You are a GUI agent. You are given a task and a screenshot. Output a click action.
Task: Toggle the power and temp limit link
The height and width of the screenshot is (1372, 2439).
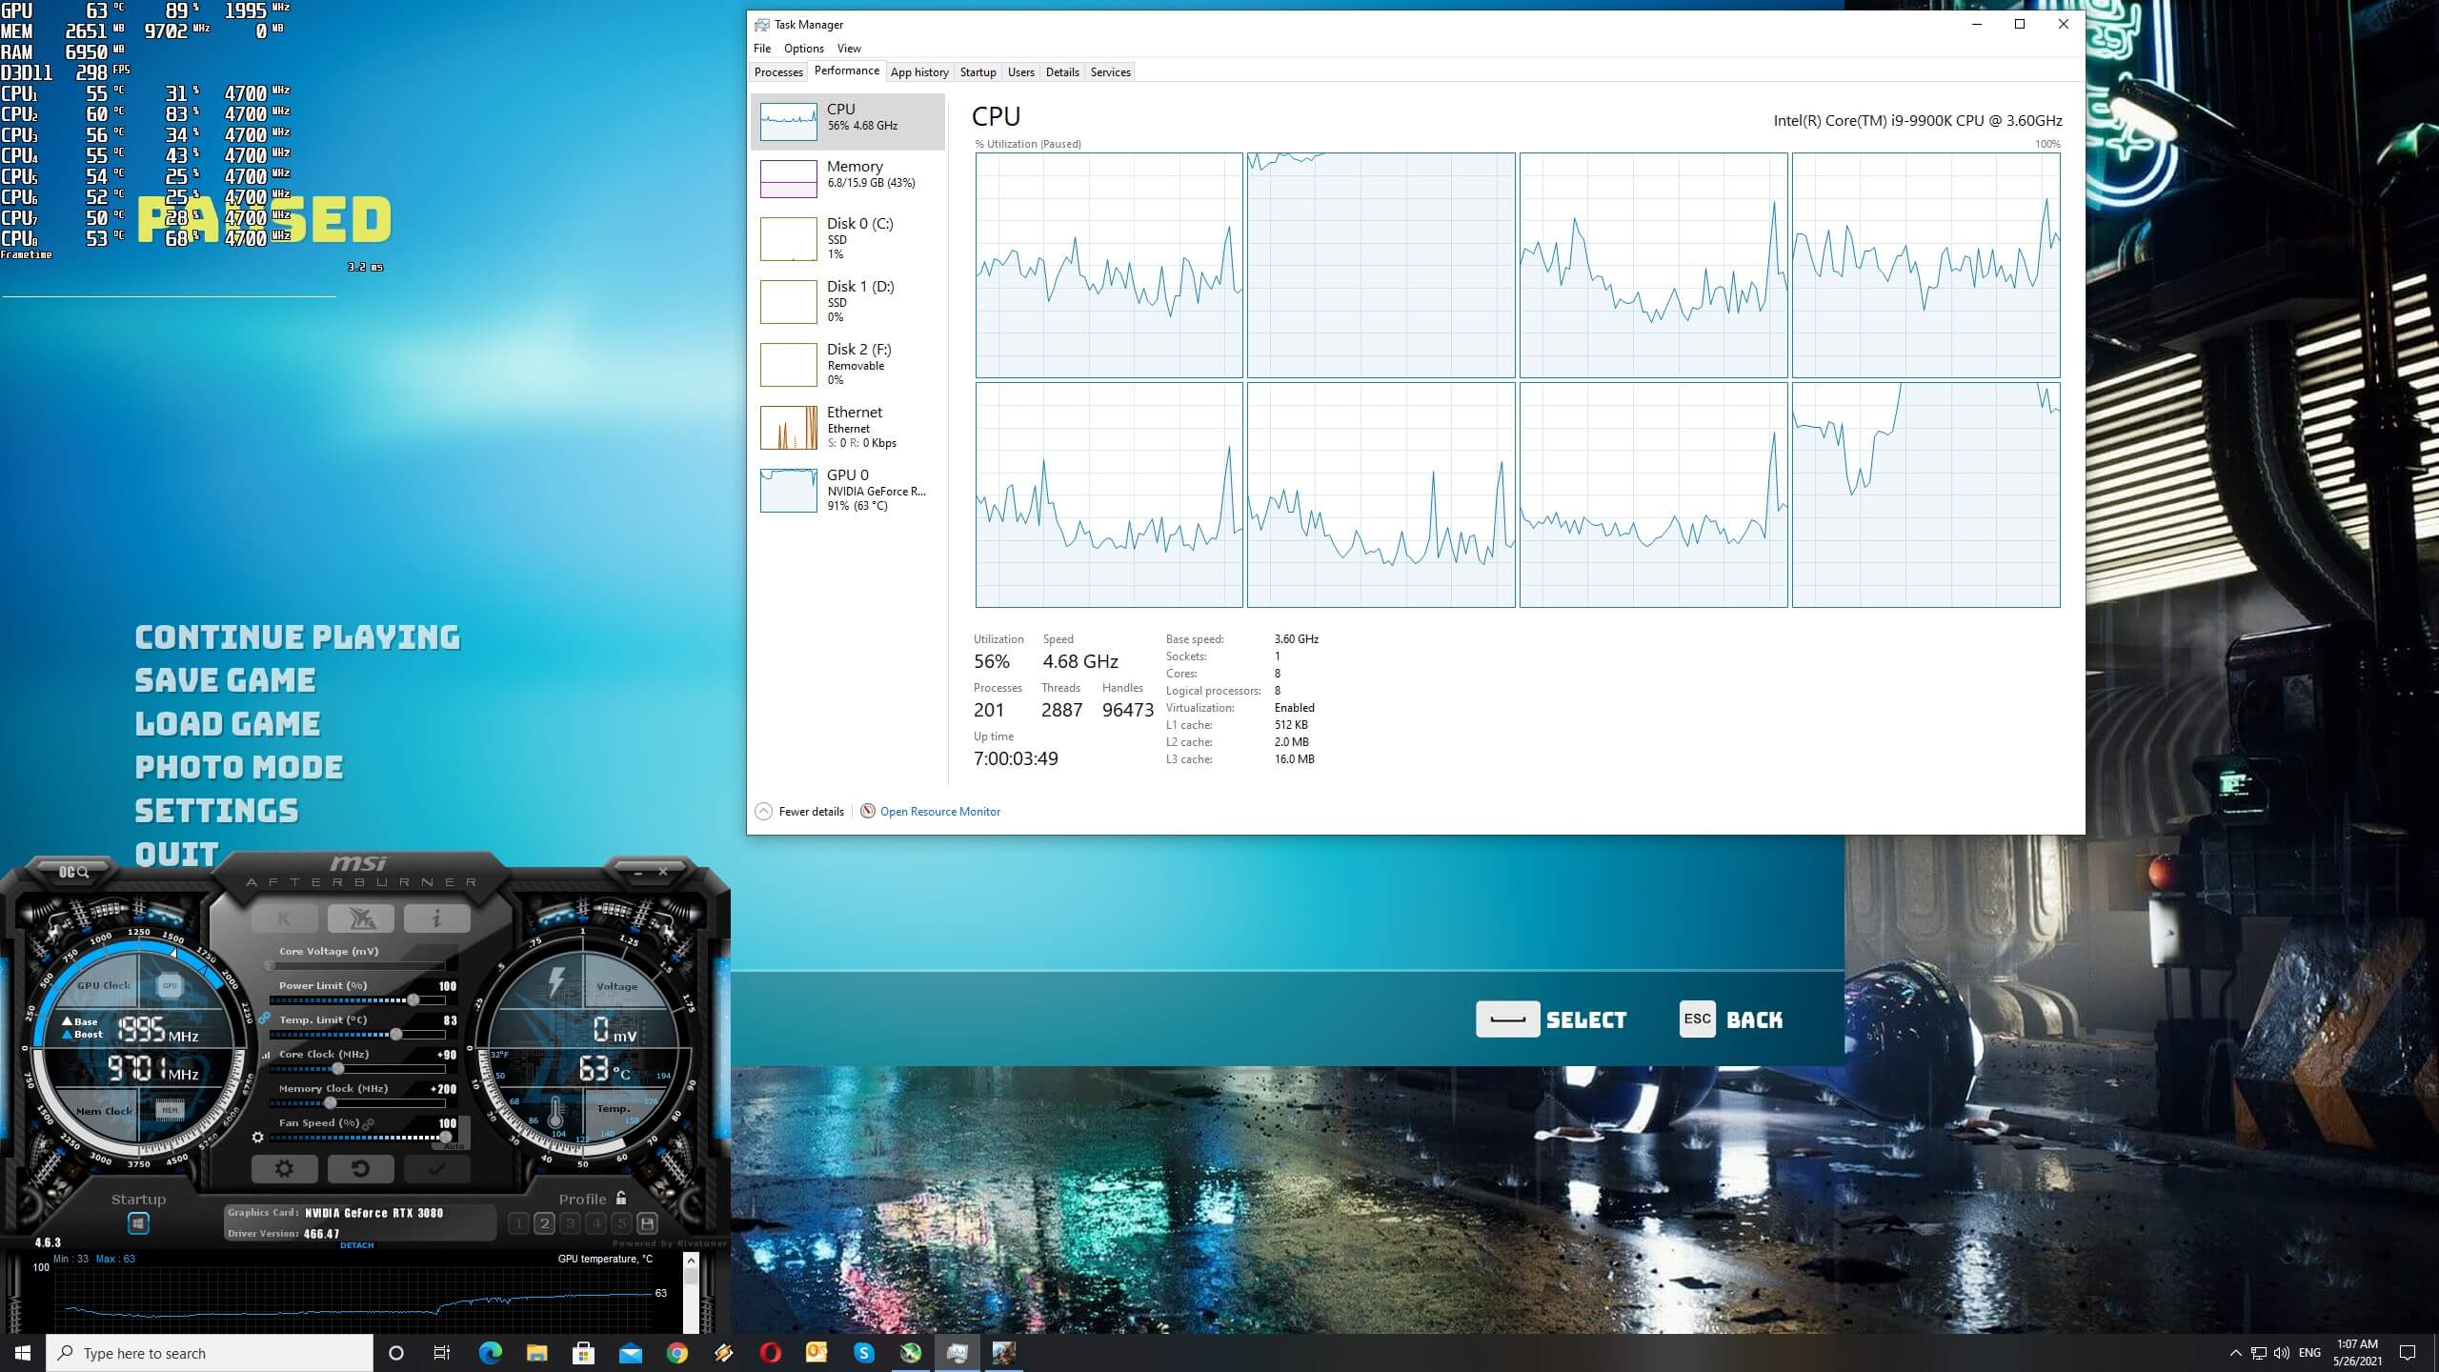point(264,1019)
